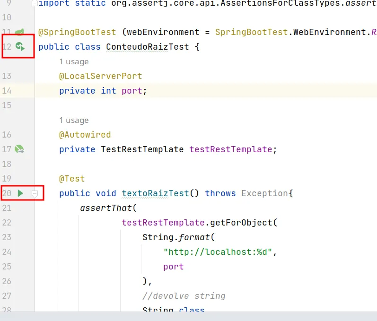Image resolution: width=377 pixels, height=321 pixels.
Task: Click webEnvironment parameter on line 11
Action: [163, 32]
